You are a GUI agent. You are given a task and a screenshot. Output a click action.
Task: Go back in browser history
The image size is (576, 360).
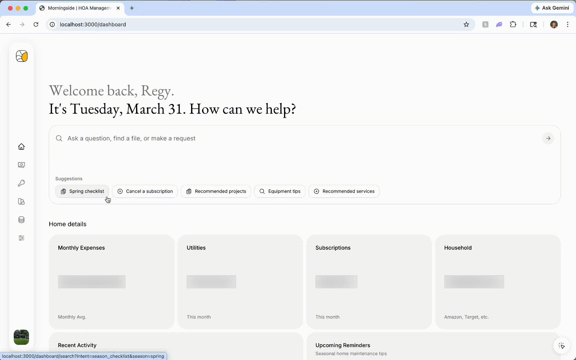tap(9, 24)
